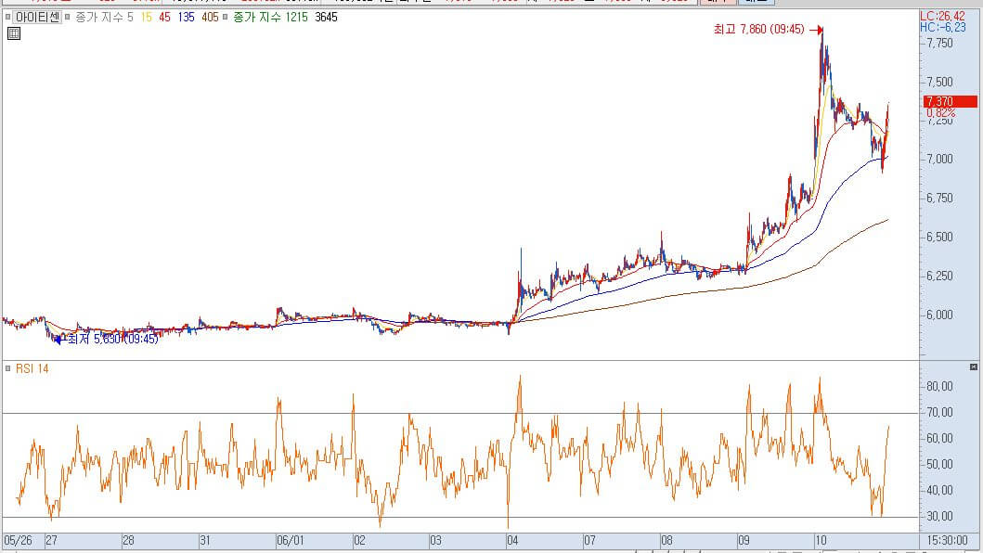This screenshot has height=553, width=983.
Task: Click the 40.00 RSI axis label
Action: tap(939, 490)
